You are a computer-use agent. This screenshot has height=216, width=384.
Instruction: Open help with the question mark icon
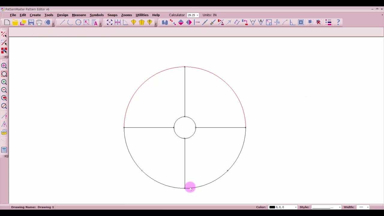pos(338,22)
